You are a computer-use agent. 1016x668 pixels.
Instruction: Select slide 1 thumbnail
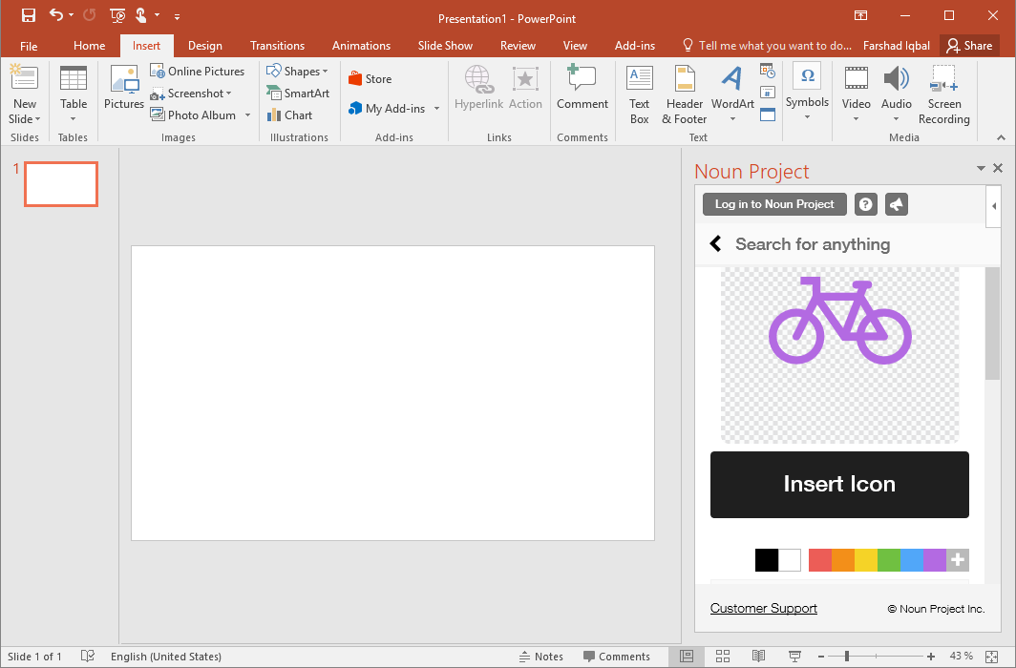61,184
